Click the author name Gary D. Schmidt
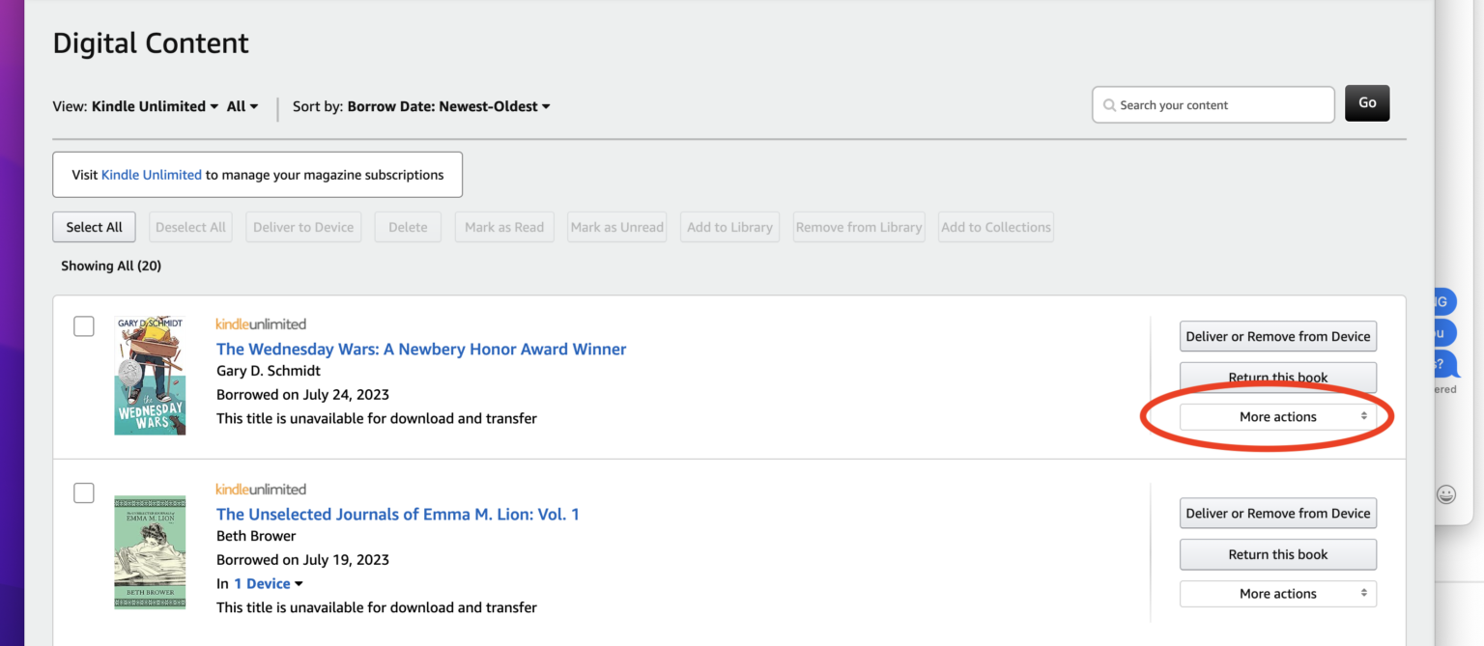Image resolution: width=1484 pixels, height=646 pixels. click(x=269, y=371)
